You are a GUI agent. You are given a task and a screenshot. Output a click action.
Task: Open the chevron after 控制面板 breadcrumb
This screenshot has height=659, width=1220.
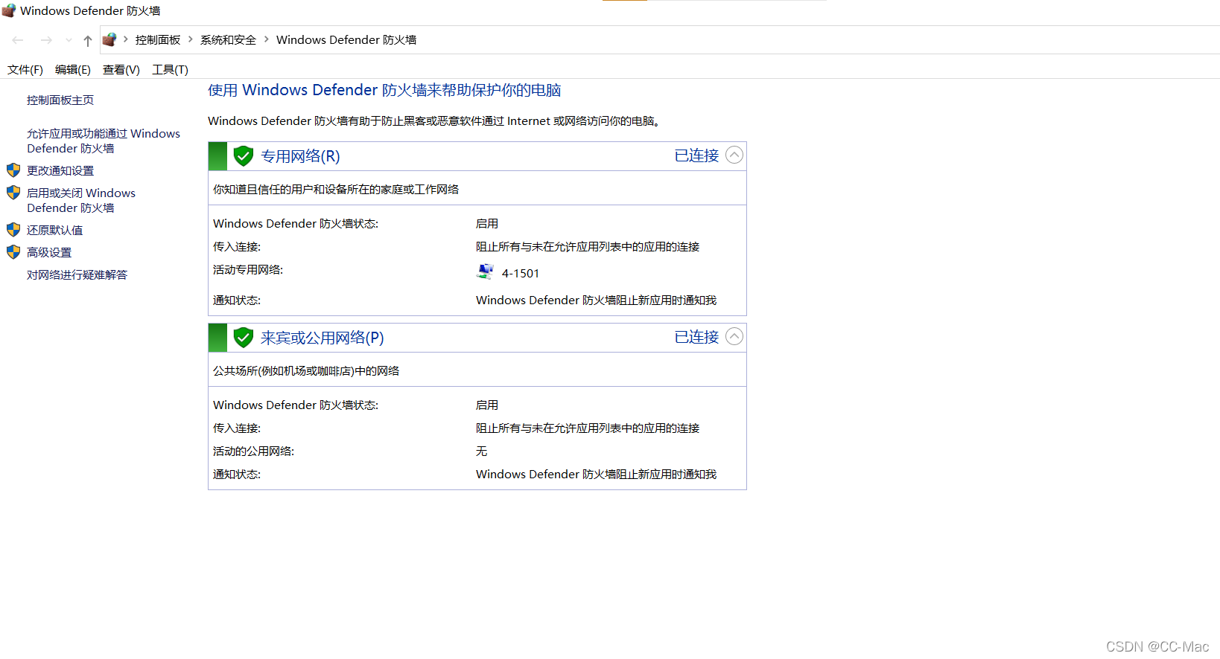191,39
